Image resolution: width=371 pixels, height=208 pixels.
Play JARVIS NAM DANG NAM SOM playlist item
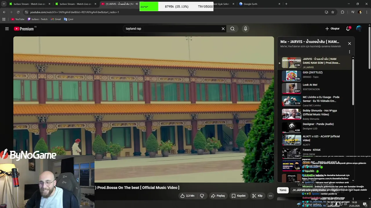pos(315,63)
